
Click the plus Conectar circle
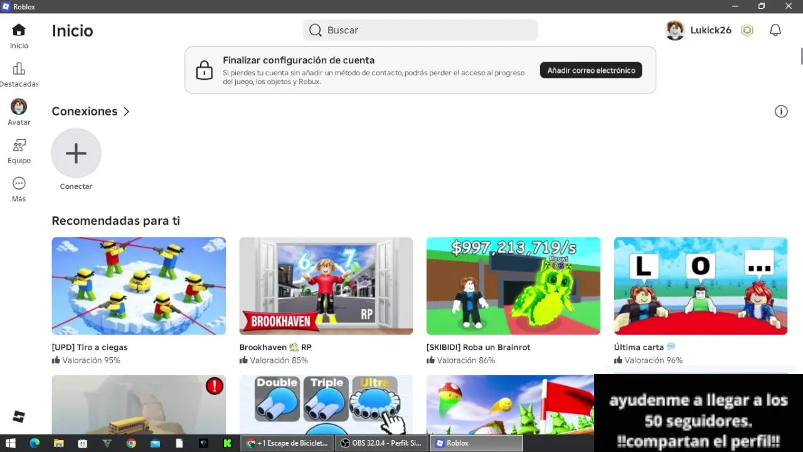coord(76,153)
